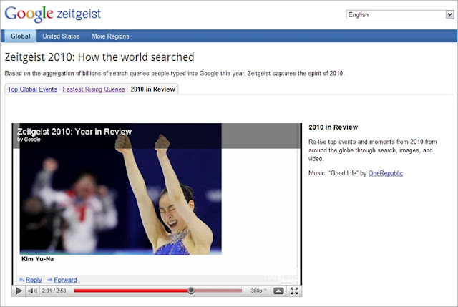Click the Google zeitgeist logo
Viewport: 458px width, 307px height.
pyautogui.click(x=52, y=14)
